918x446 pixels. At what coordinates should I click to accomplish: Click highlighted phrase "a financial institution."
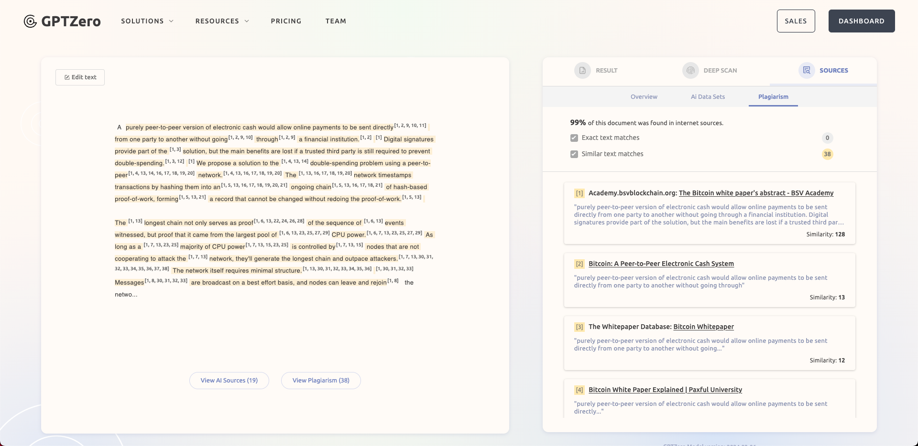[329, 139]
